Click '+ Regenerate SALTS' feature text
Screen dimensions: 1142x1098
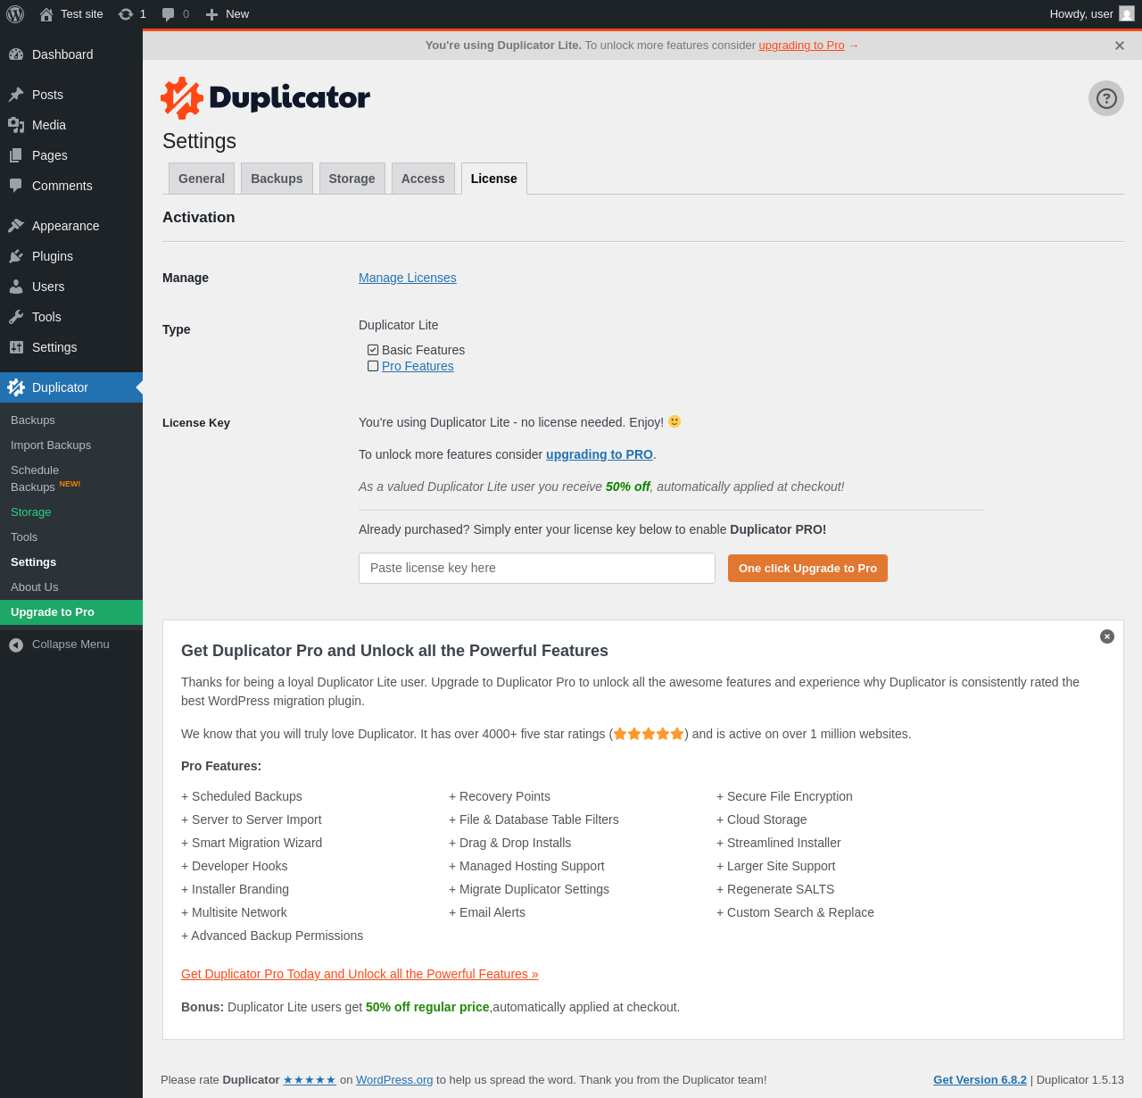click(x=775, y=889)
